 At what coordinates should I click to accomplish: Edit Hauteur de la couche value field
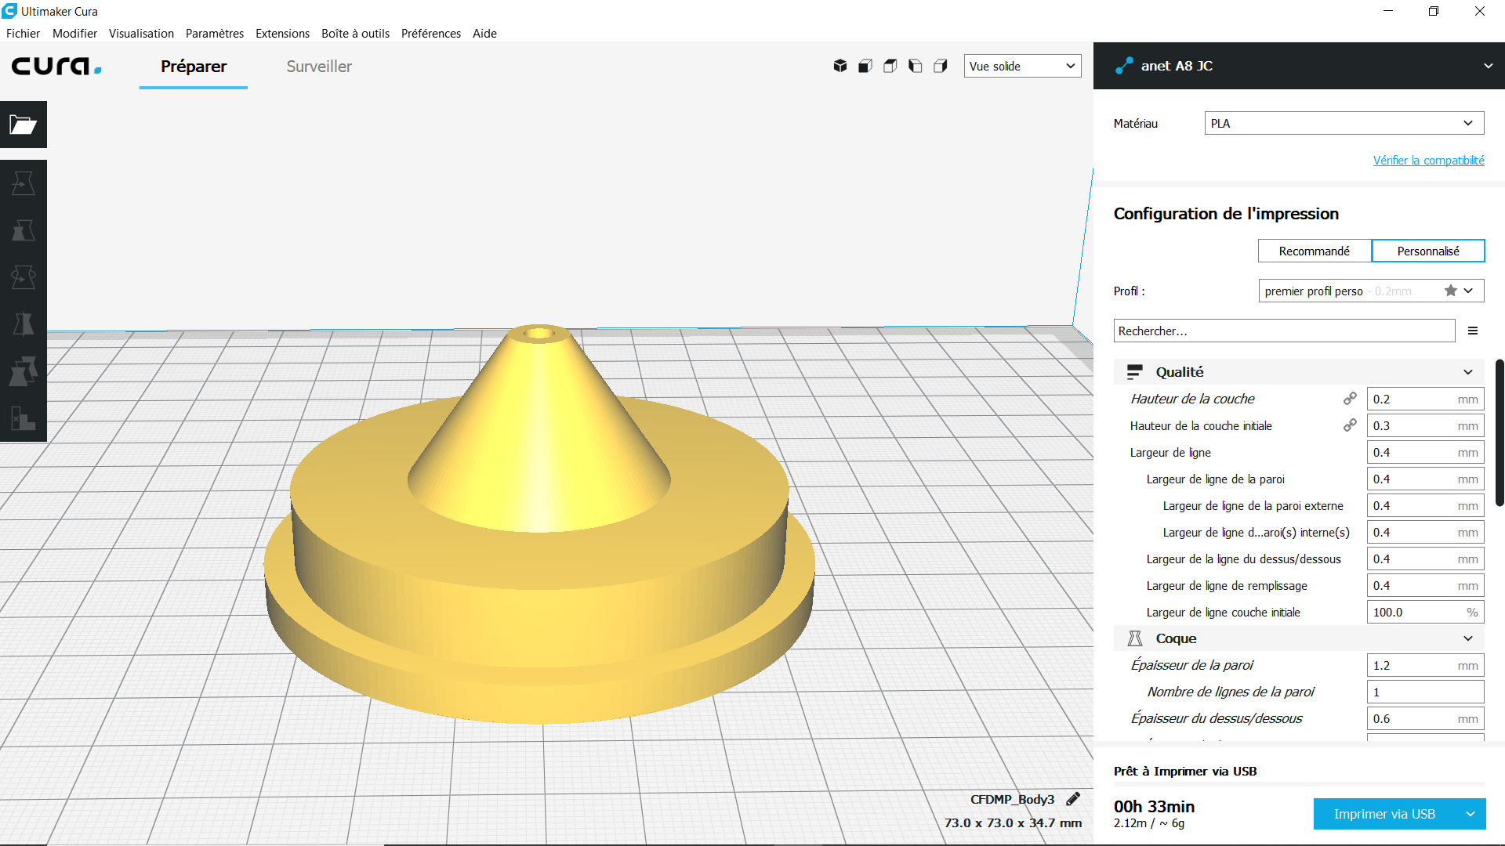click(1425, 399)
